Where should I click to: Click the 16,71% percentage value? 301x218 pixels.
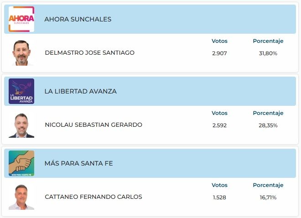tap(268, 197)
